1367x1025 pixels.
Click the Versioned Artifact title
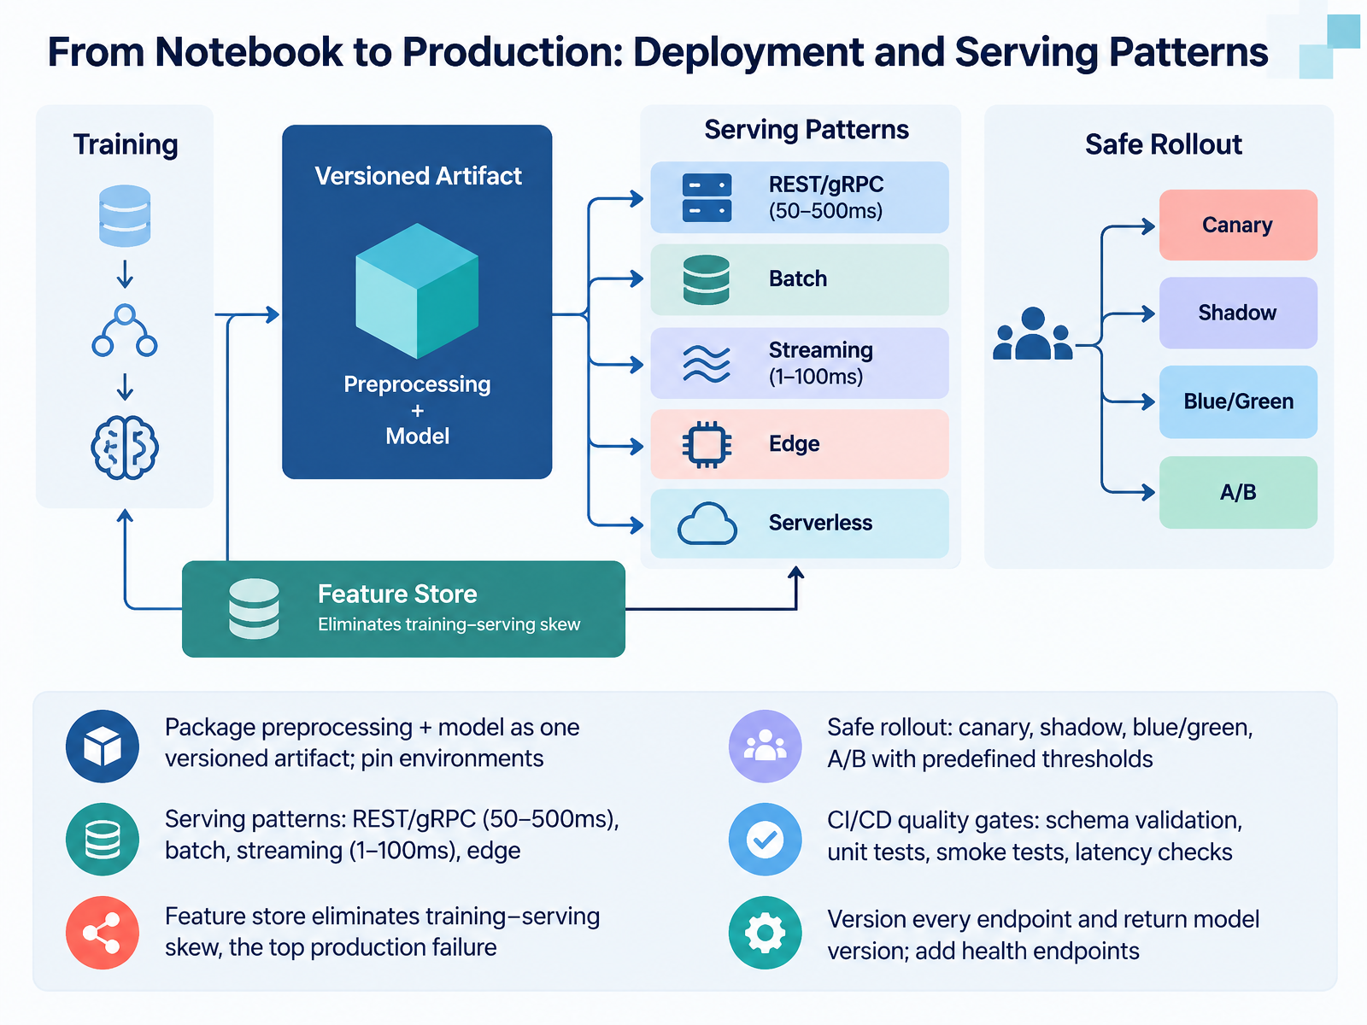418,176
